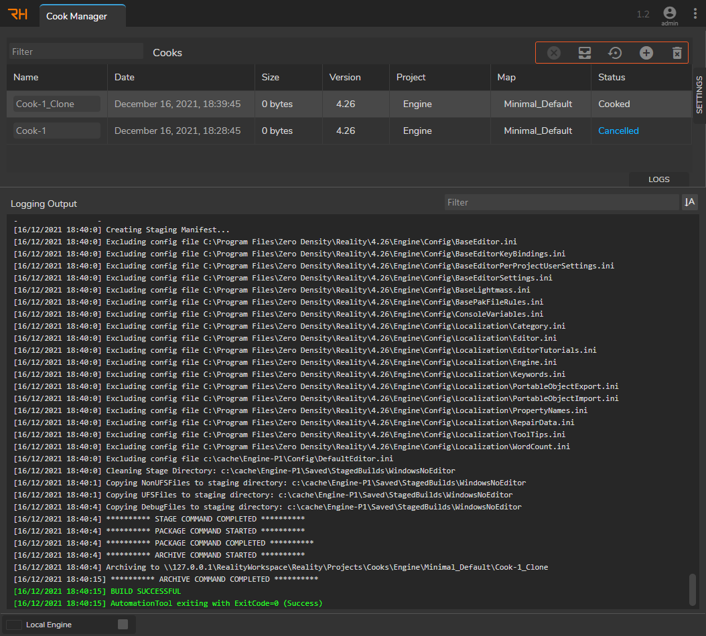This screenshot has height=636, width=706.
Task: Sort by the Name column header
Action: (25, 77)
